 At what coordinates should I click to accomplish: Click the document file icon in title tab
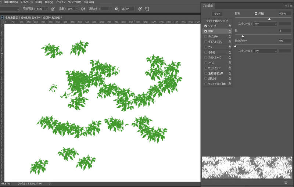point(3,17)
